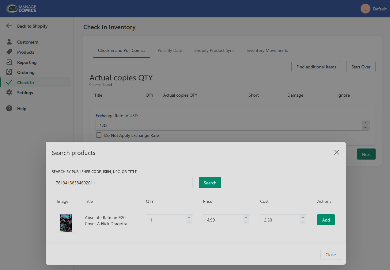Click the Manage Comics logo

(21, 9)
